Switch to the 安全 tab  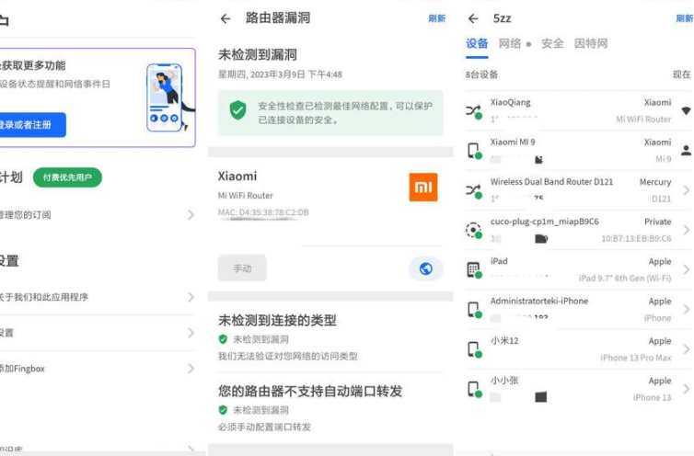[552, 44]
